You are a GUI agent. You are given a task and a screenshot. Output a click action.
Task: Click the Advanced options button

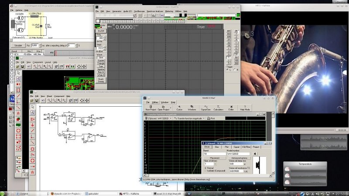[239, 158]
